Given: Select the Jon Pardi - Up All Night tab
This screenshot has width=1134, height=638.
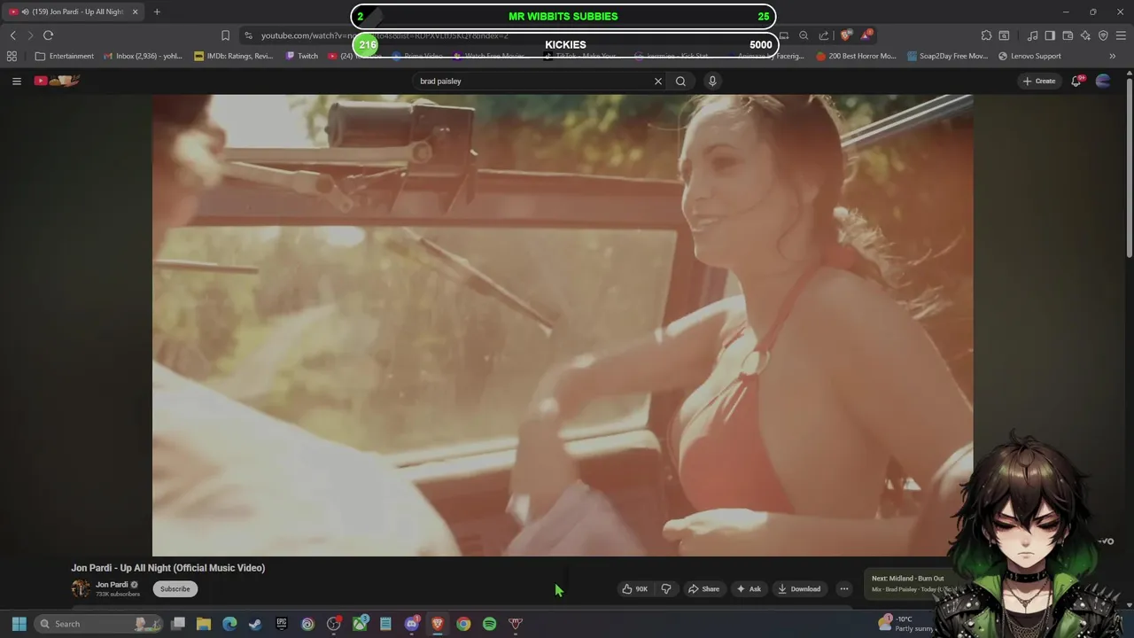Looking at the screenshot, I should 74,12.
